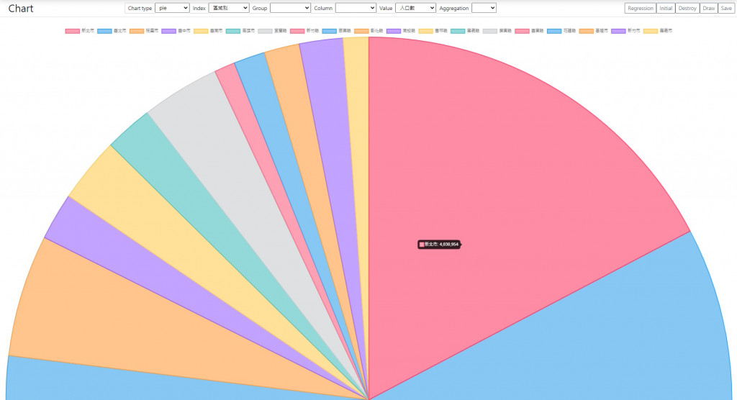Click the Regression button
The width and height of the screenshot is (737, 400).
tap(640, 8)
